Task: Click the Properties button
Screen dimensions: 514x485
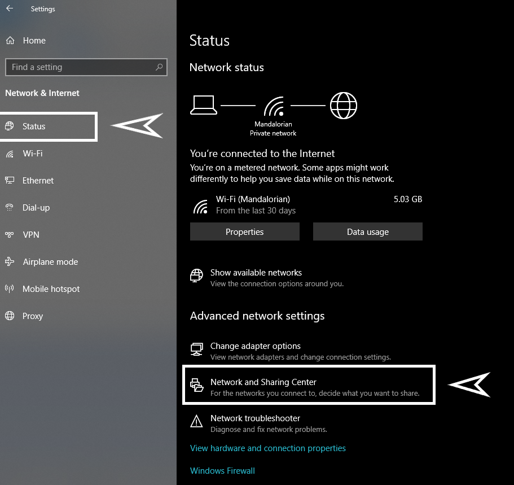Action: coord(244,231)
